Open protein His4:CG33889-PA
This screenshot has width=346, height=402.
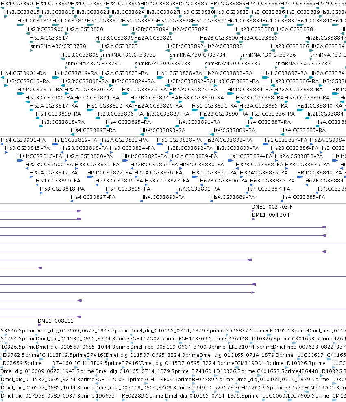tap(233, 197)
